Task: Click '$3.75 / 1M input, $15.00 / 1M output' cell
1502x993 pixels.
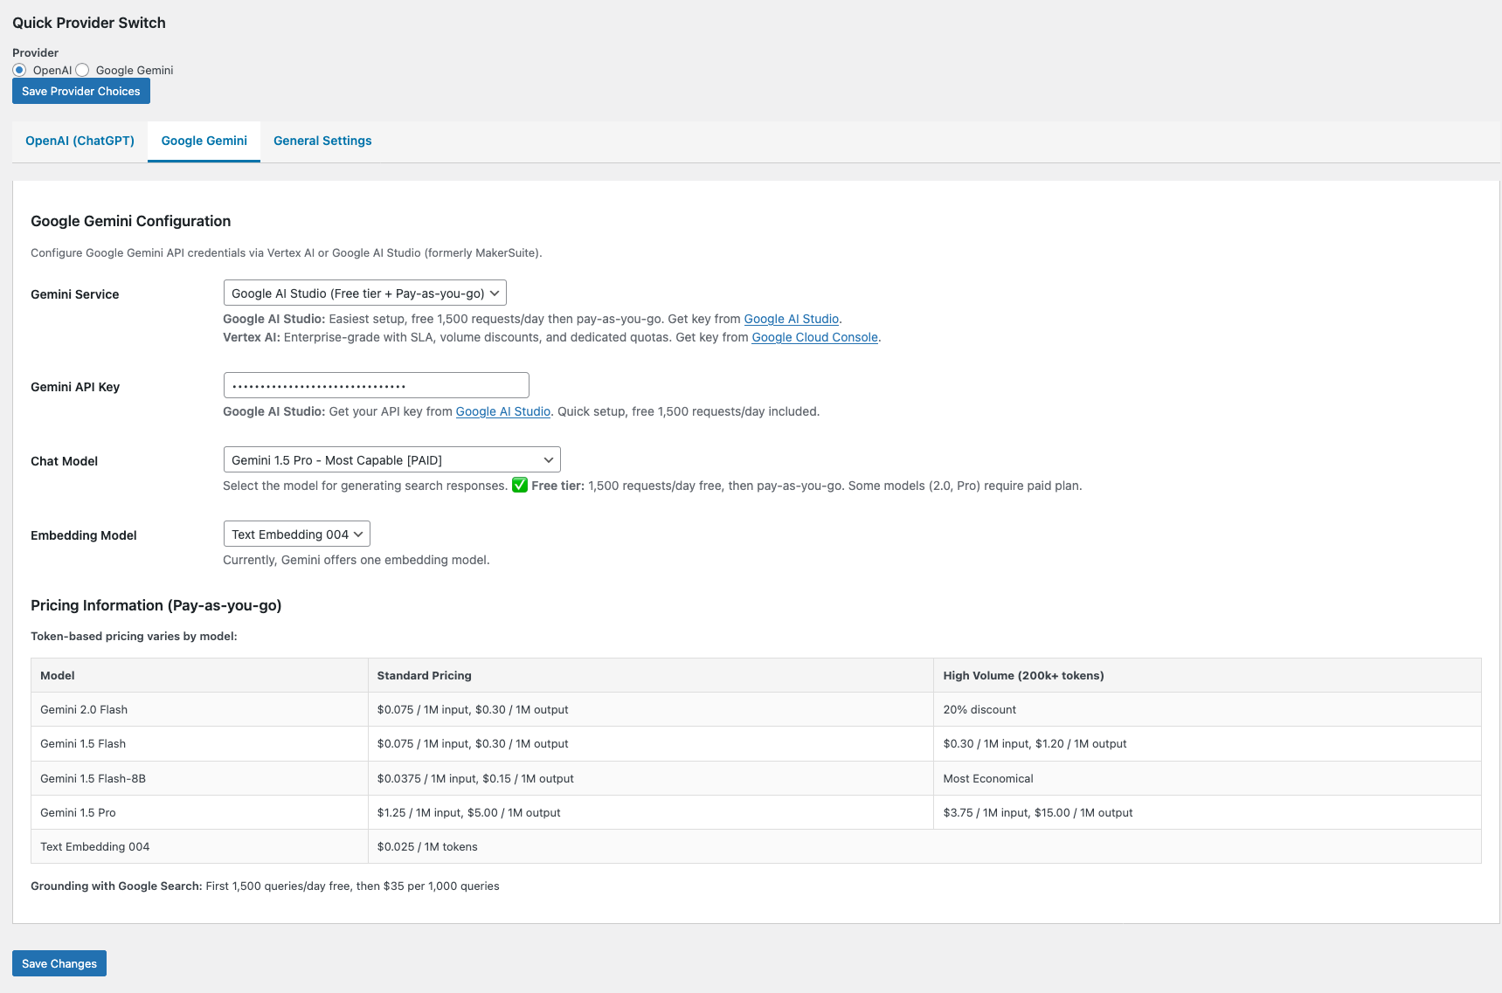Action: click(1208, 812)
